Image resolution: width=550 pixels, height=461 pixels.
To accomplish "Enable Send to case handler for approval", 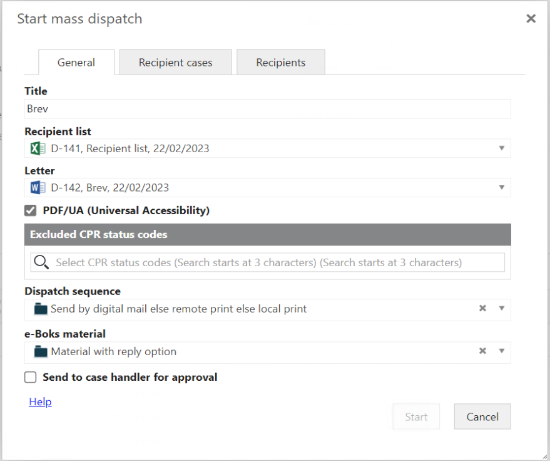I will (x=30, y=377).
